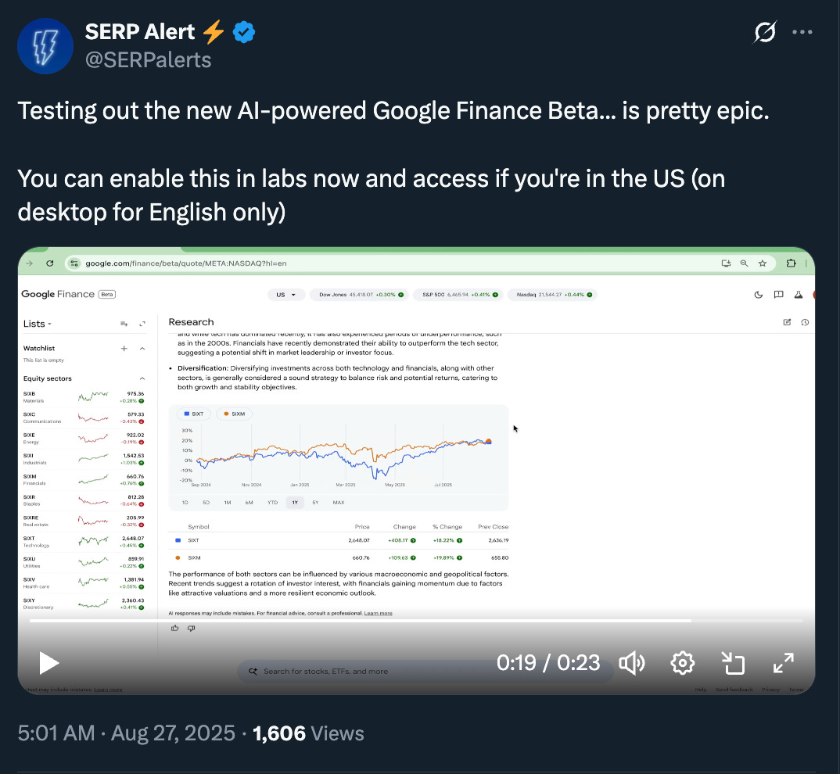Viewport: 840px width, 774px height.
Task: Add to Watchlist with plus icon
Action: [124, 349]
